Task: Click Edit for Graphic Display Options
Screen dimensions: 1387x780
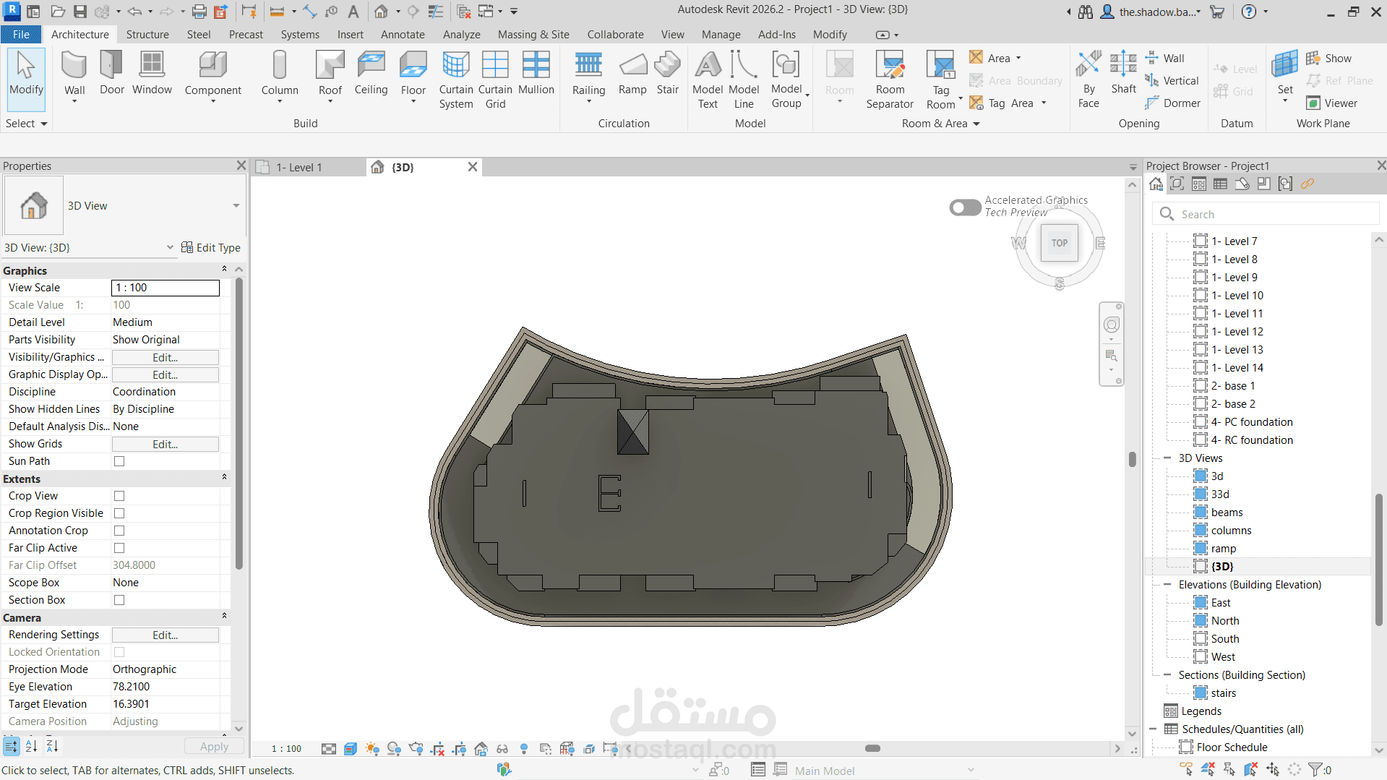Action: point(165,375)
